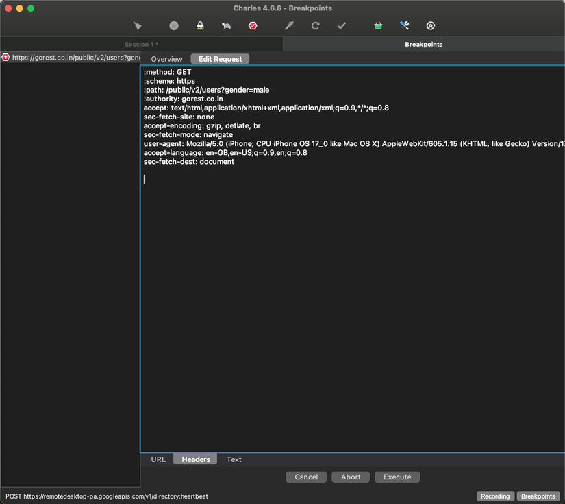Image resolution: width=565 pixels, height=504 pixels.
Task: Click the Validate checkmark toolbar icon
Action: coord(341,25)
